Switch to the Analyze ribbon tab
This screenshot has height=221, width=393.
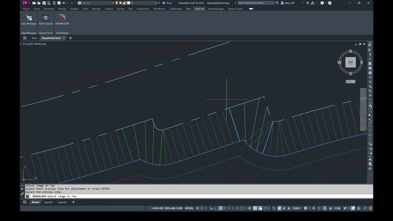[74, 9]
